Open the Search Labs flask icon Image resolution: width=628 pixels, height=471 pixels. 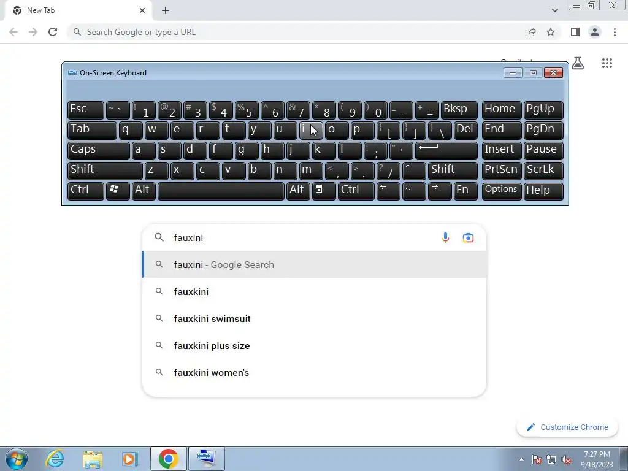pos(578,63)
